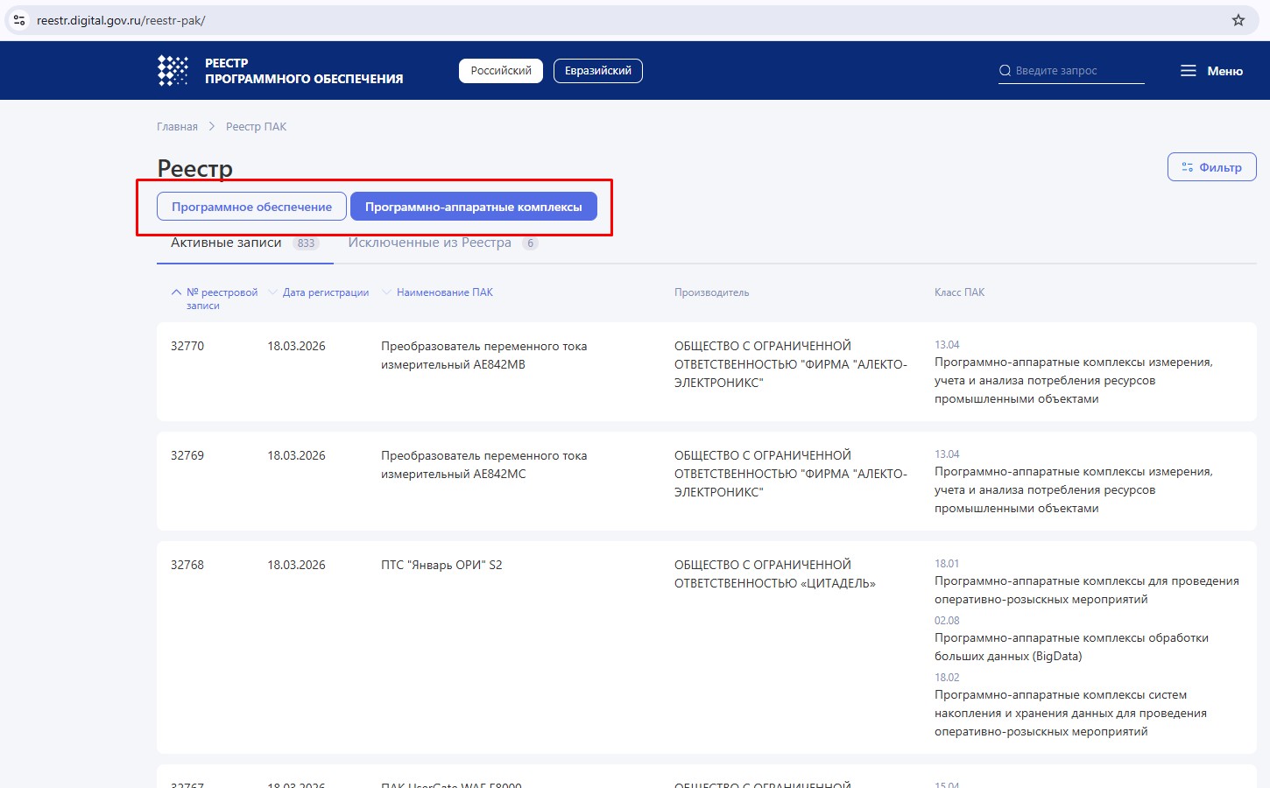Click class code 18.02
1270x788 pixels.
(x=947, y=678)
